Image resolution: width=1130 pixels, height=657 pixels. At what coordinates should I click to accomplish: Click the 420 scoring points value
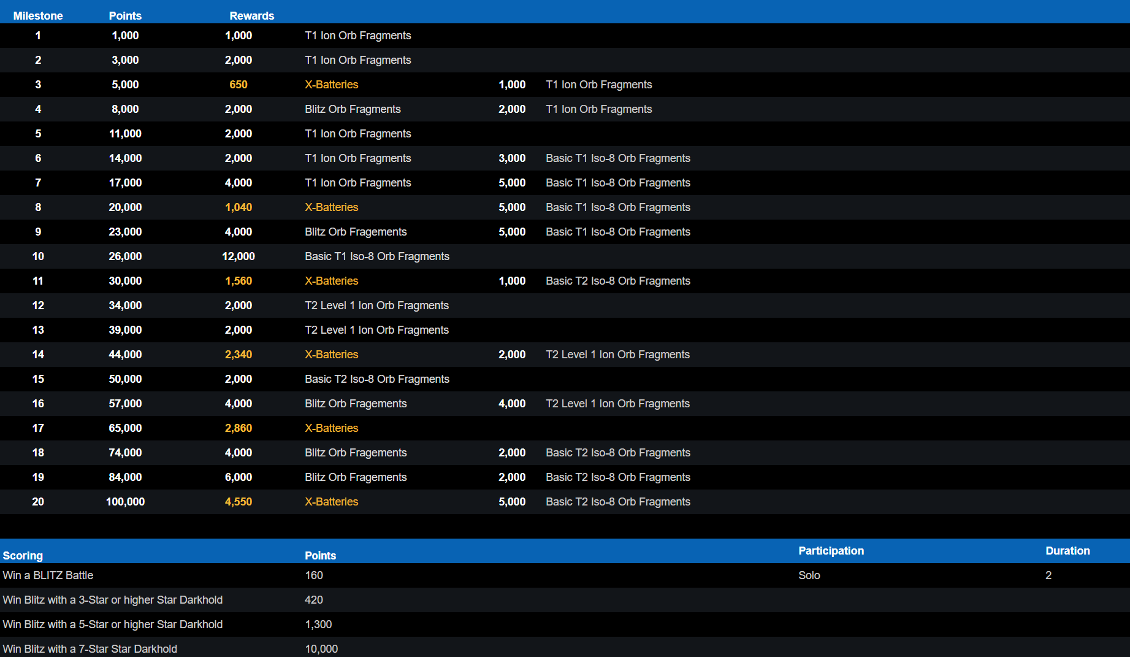pyautogui.click(x=314, y=600)
